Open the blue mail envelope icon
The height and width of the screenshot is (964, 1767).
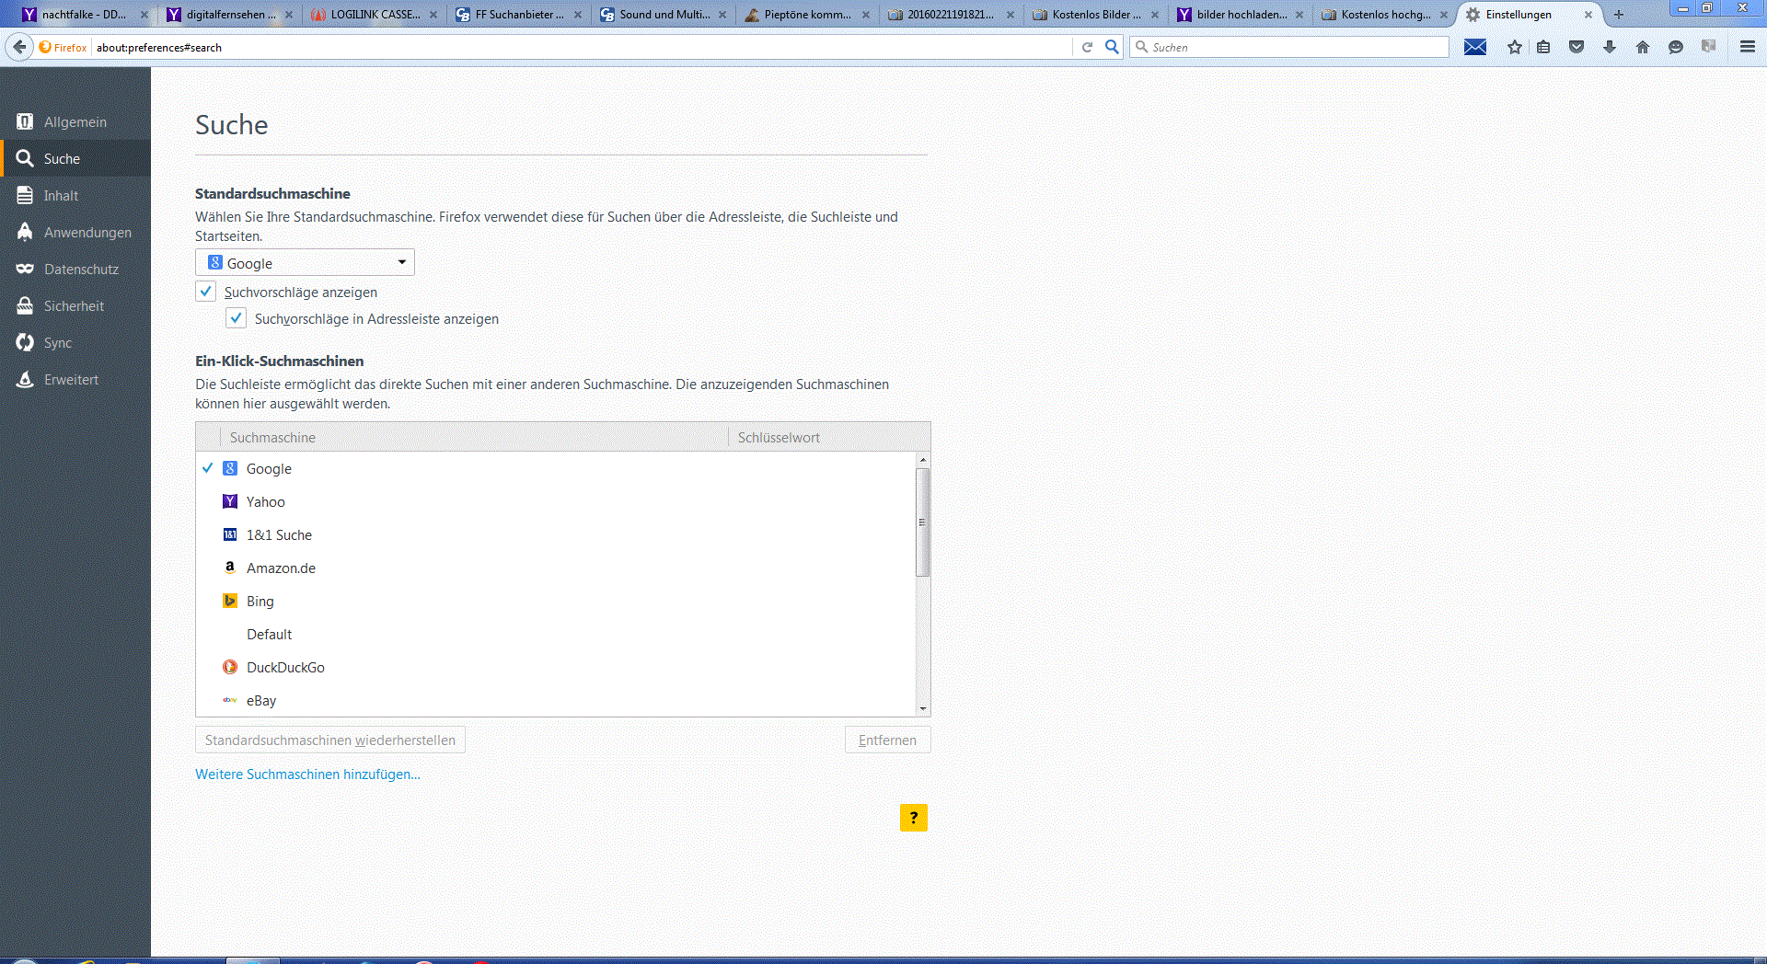pyautogui.click(x=1475, y=47)
